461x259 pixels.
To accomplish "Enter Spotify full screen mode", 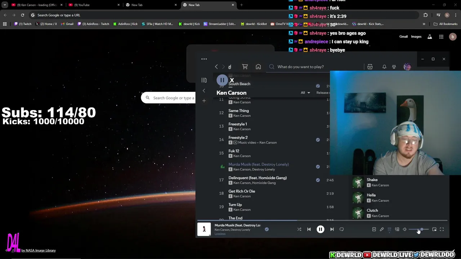I will coord(442,229).
